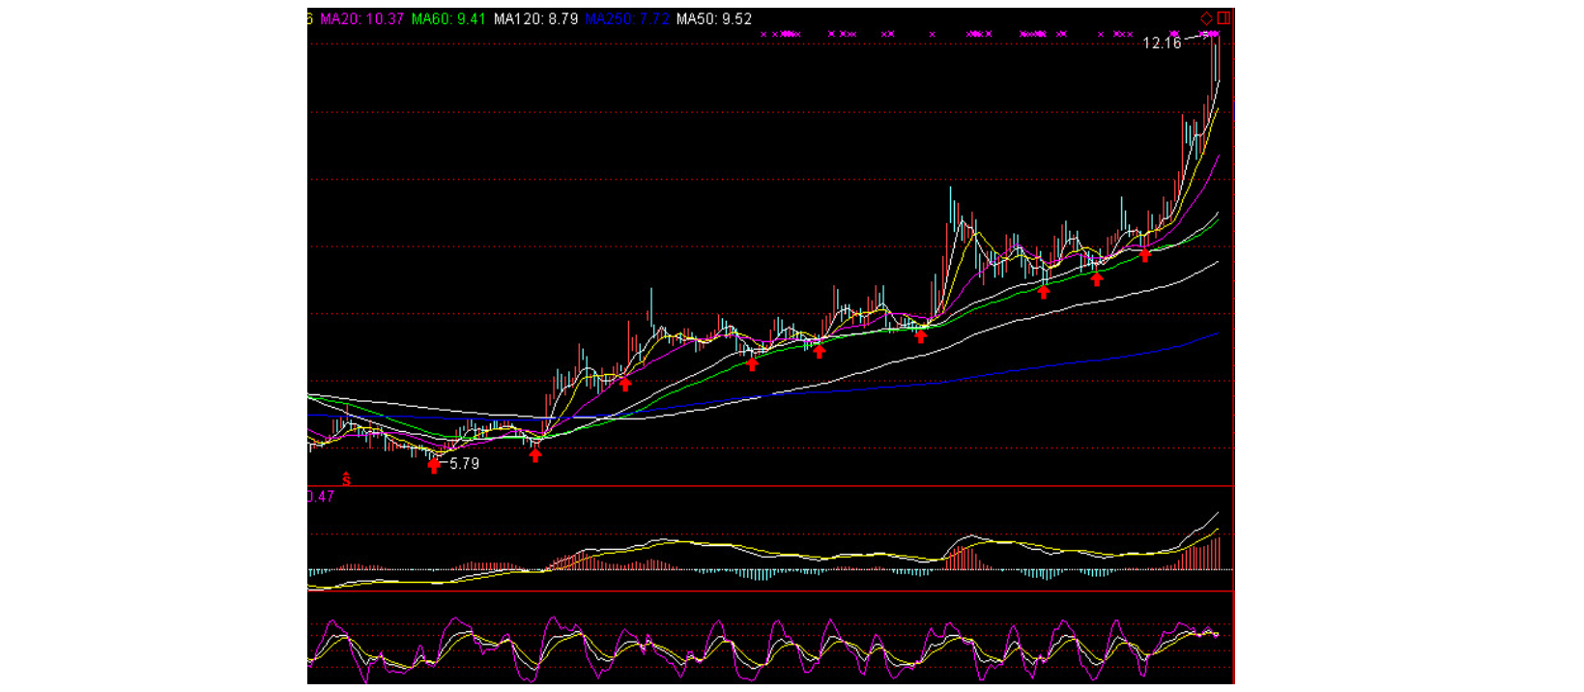
Task: Click the red arrow beside the 5.79 label
Action: (434, 466)
